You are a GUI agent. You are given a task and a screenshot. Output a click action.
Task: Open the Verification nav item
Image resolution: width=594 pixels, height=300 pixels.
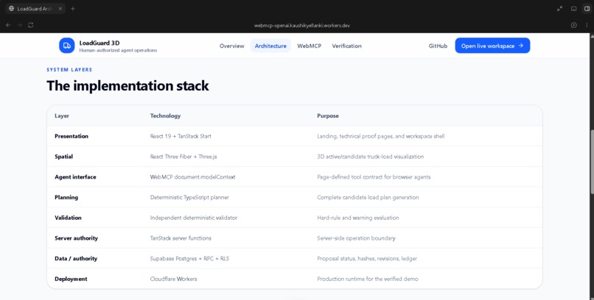pyautogui.click(x=346, y=46)
